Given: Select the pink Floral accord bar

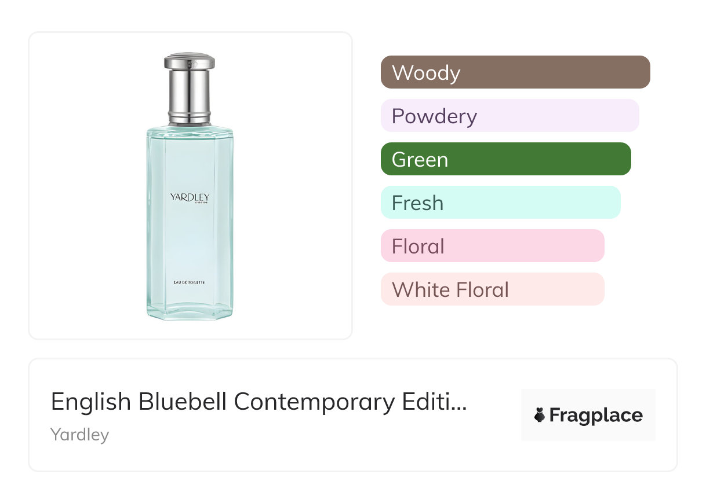Looking at the screenshot, I should (492, 246).
